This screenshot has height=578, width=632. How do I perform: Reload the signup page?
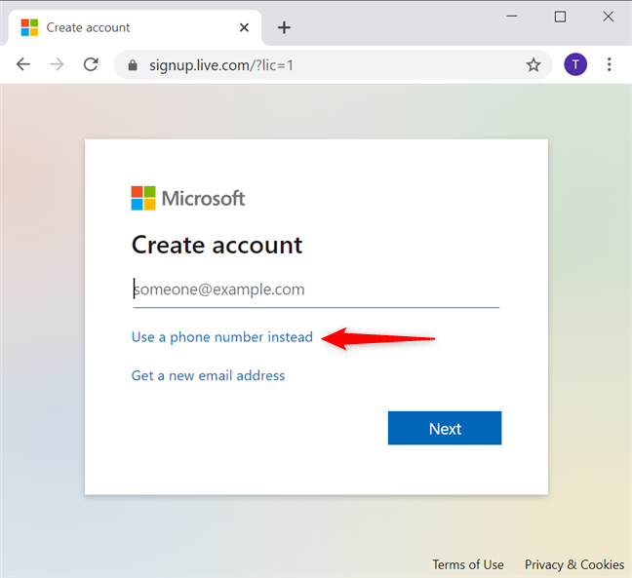click(x=91, y=64)
